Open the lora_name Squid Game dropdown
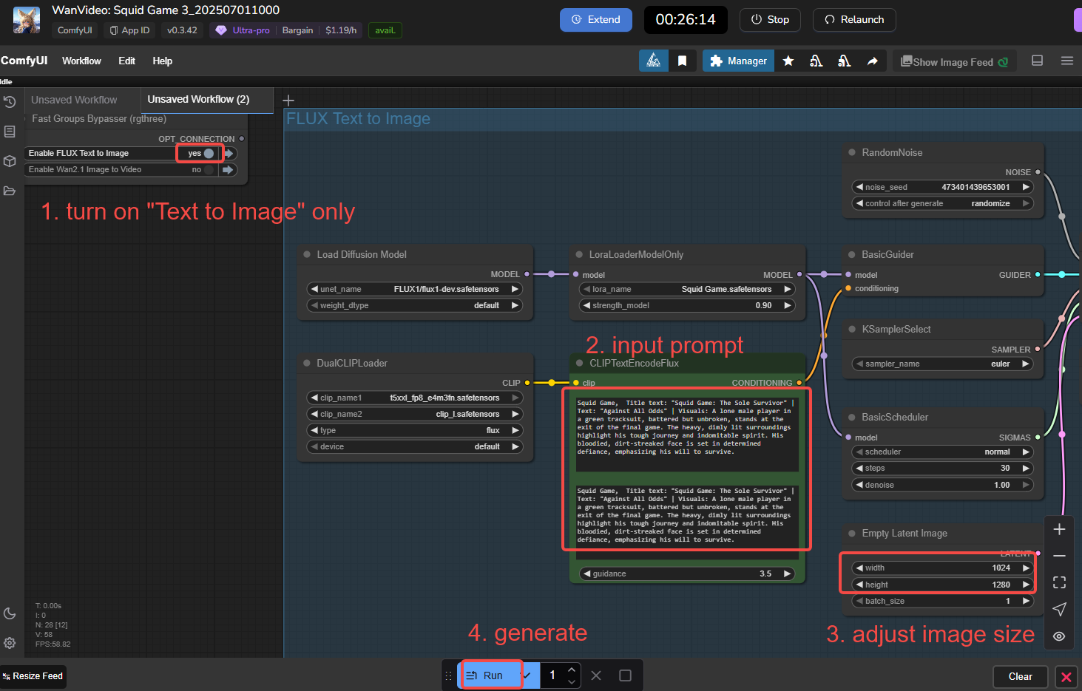This screenshot has width=1082, height=691. 687,289
